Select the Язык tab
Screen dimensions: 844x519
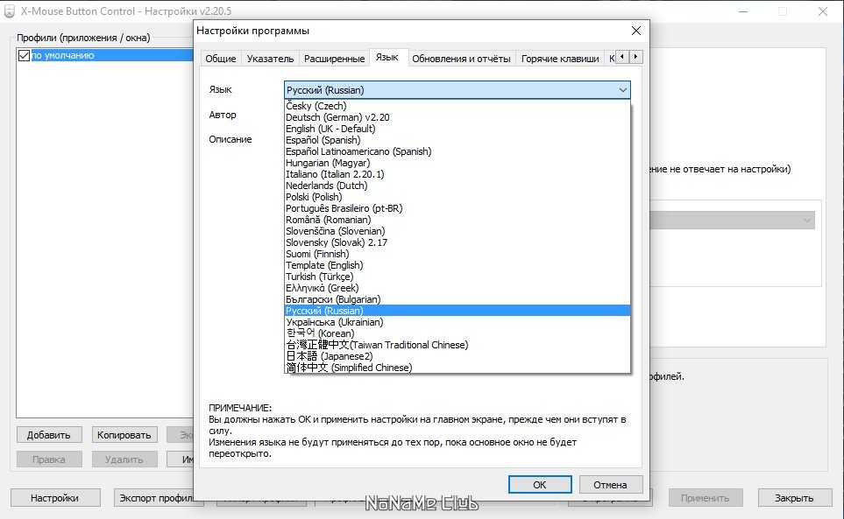387,57
